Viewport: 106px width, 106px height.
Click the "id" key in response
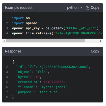pyautogui.click(x=20, y=67)
